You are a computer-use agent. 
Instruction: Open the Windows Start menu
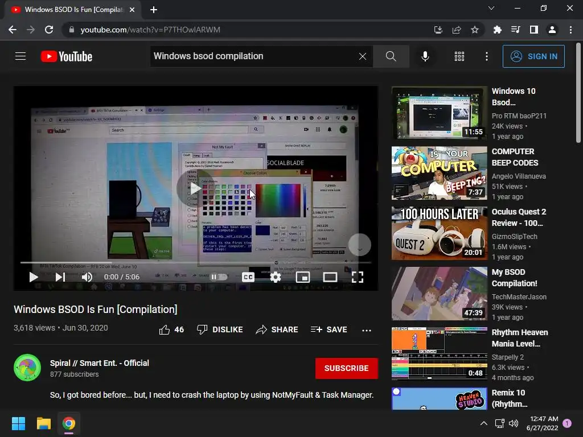(18, 423)
